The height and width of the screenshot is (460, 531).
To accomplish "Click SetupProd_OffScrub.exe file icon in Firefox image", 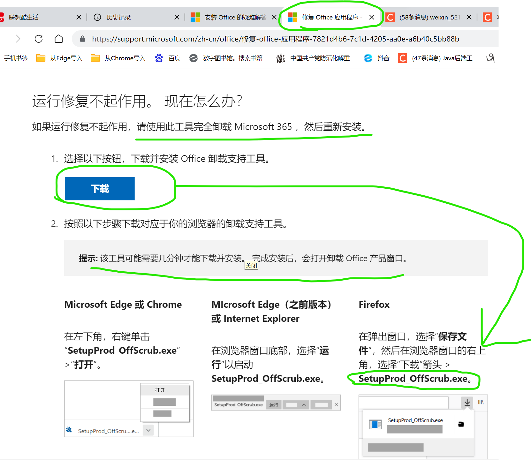I will click(x=375, y=424).
